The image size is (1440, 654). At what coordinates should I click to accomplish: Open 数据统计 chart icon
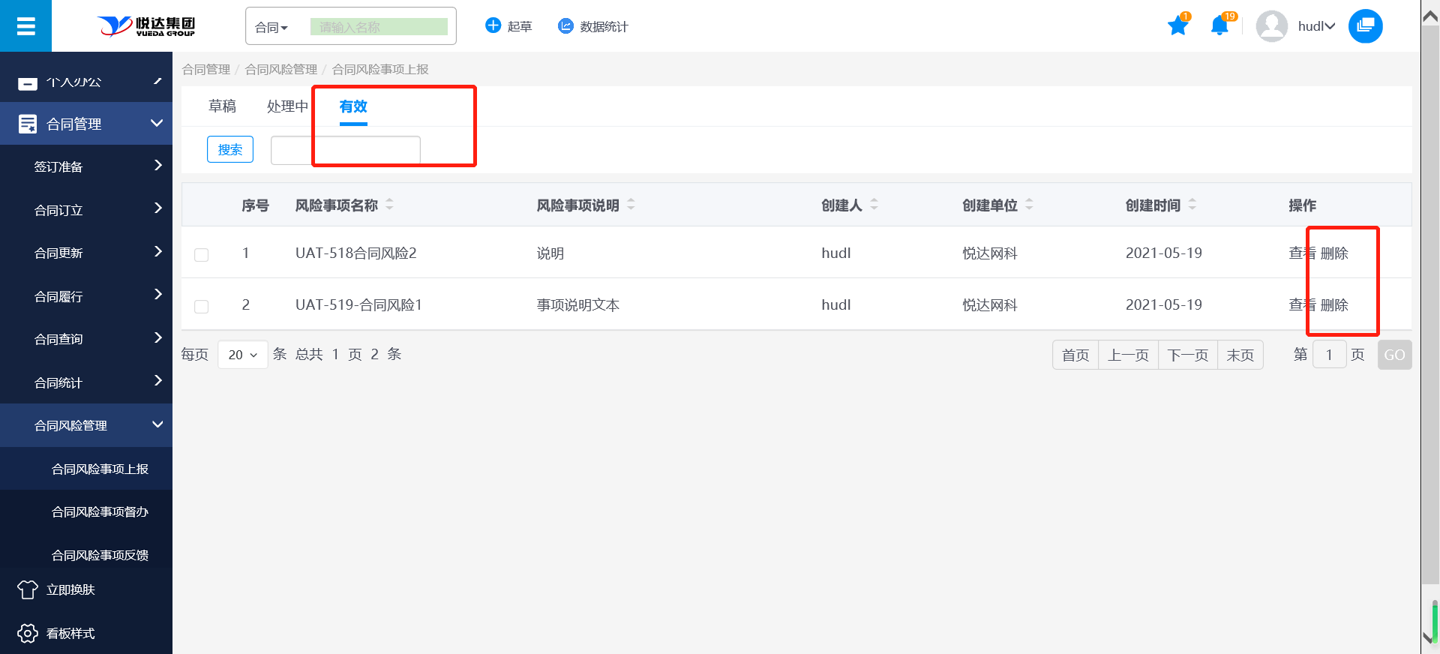click(565, 26)
